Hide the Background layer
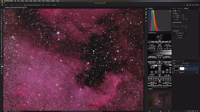 (173, 72)
